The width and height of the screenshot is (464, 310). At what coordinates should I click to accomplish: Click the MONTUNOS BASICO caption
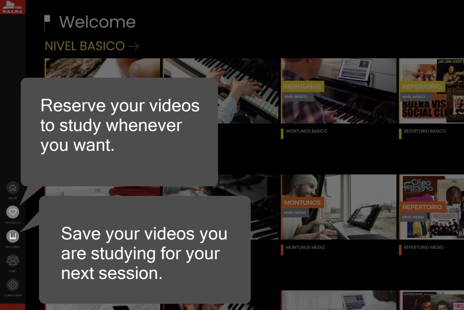pyautogui.click(x=306, y=131)
